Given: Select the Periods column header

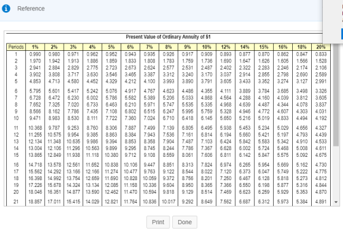Looking at the screenshot, I should tap(16, 47).
